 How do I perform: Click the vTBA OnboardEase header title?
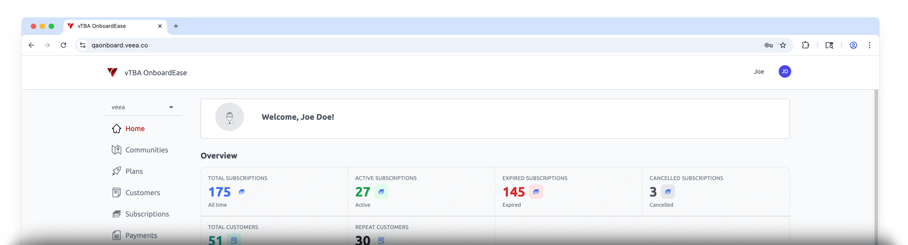coord(156,73)
